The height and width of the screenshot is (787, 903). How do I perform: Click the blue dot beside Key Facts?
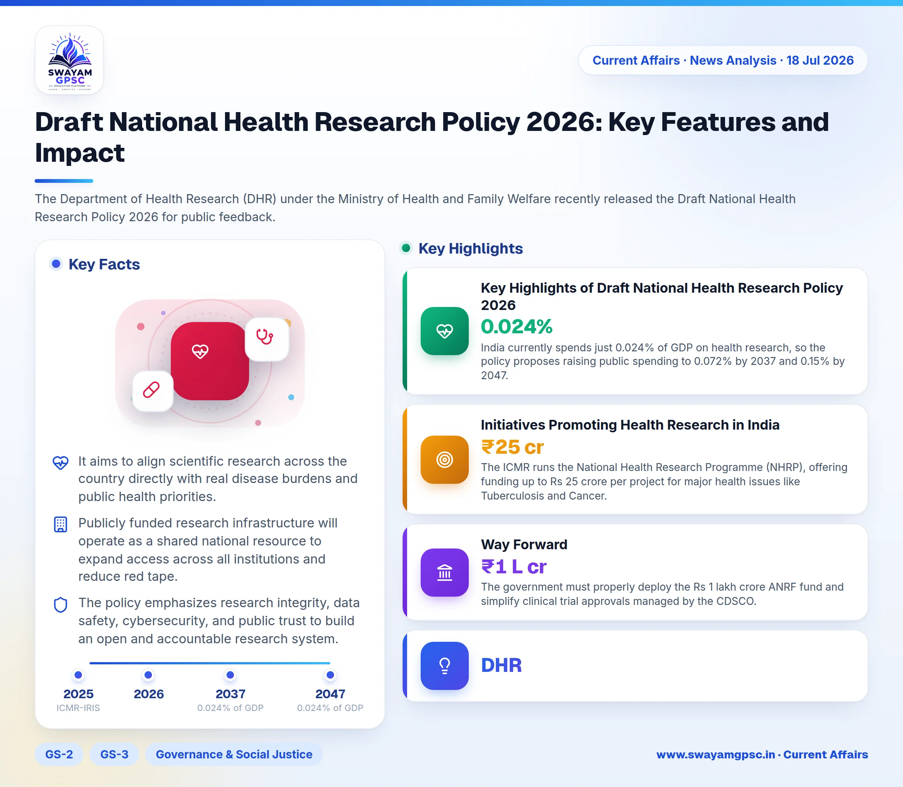point(56,263)
